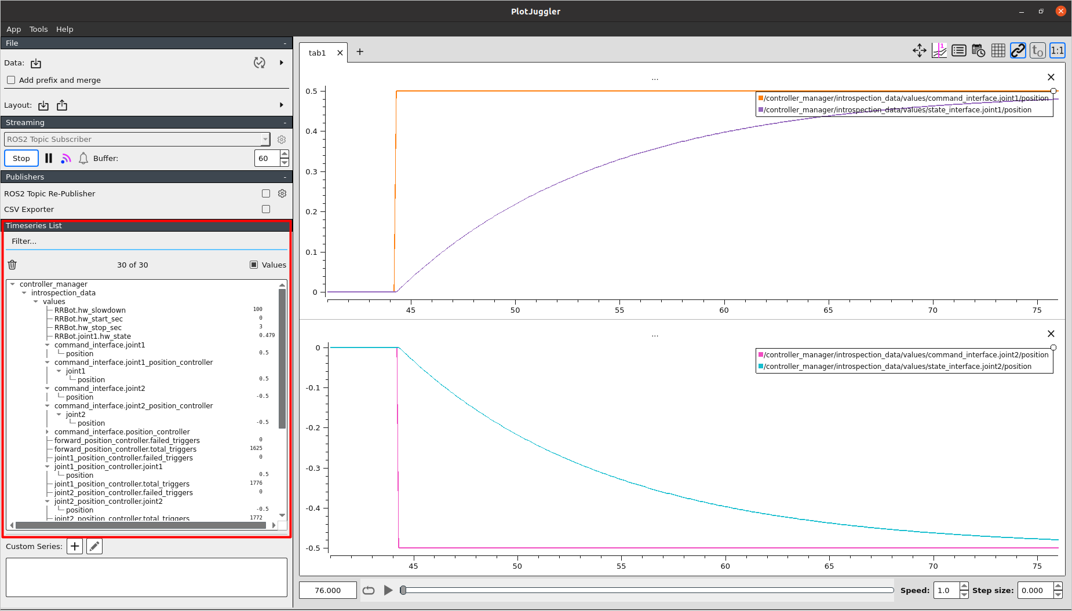Select the 1:1 zoom ratio icon
The image size is (1072, 611).
(1057, 50)
